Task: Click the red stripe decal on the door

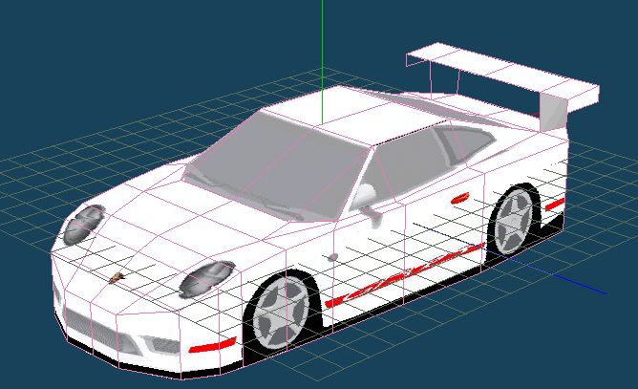Action: pyautogui.click(x=403, y=275)
